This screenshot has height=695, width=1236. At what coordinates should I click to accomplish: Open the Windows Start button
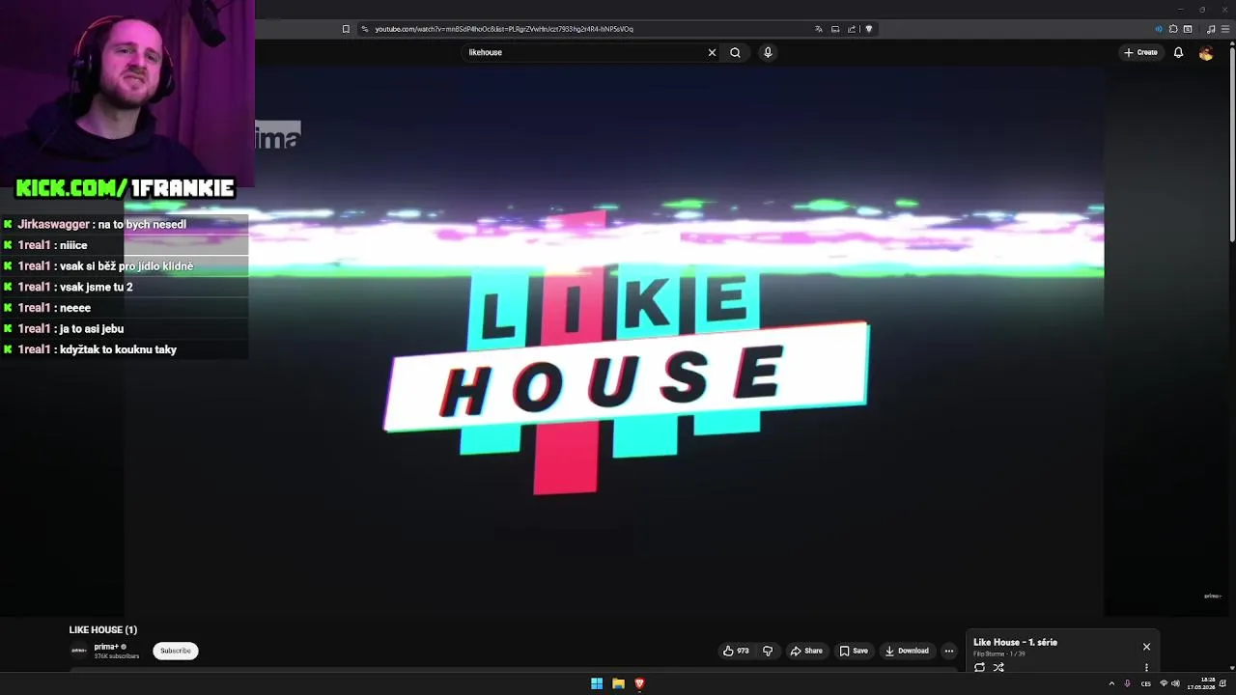597,684
